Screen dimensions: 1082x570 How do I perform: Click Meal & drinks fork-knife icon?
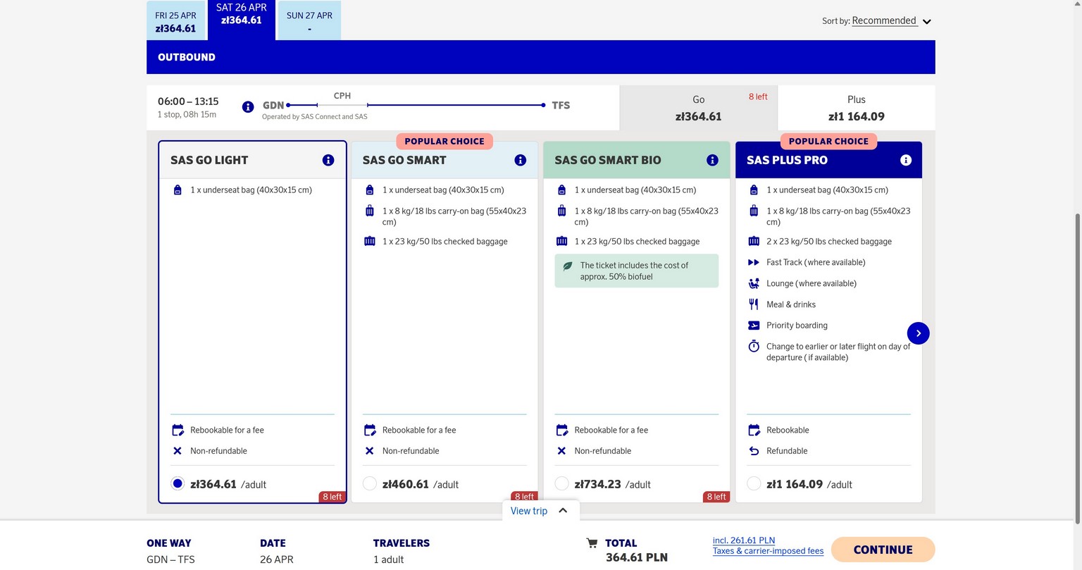(x=754, y=304)
